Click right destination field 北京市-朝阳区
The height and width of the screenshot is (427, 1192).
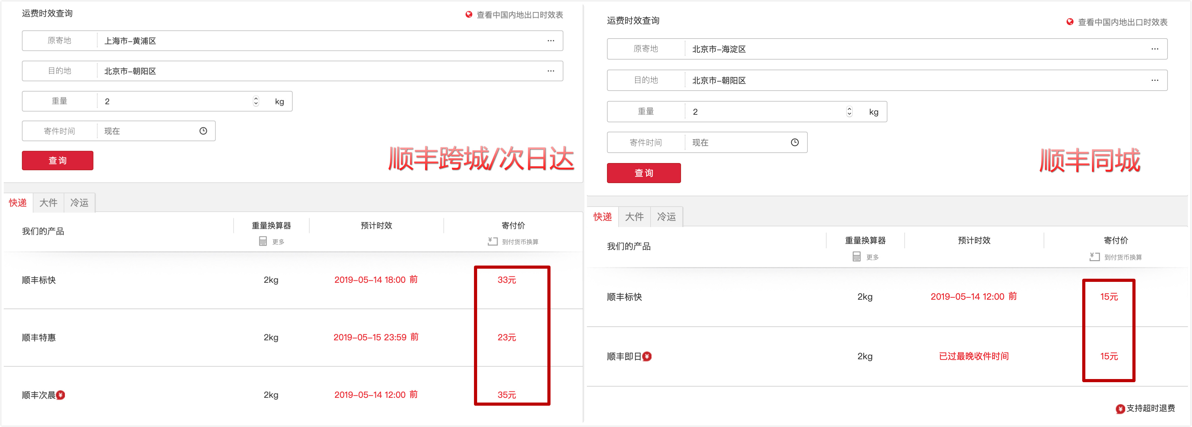click(887, 81)
